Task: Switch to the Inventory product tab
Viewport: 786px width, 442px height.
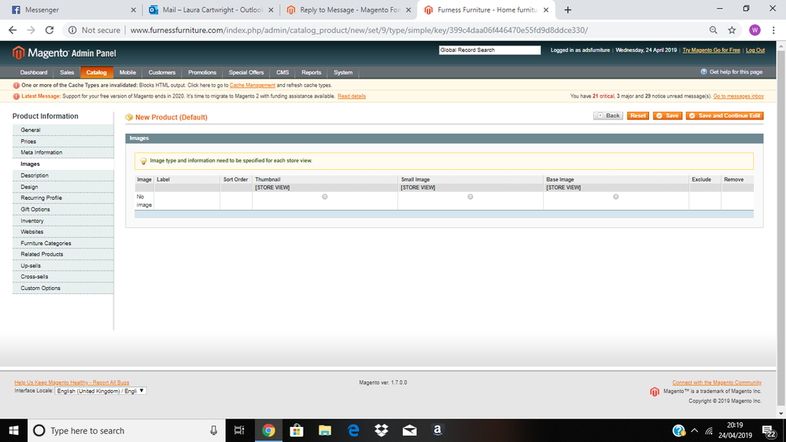Action: click(63, 220)
